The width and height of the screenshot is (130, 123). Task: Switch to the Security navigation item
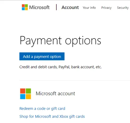[x=123, y=8]
